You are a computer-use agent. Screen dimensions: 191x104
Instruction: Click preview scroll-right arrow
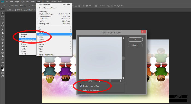point(121,81)
